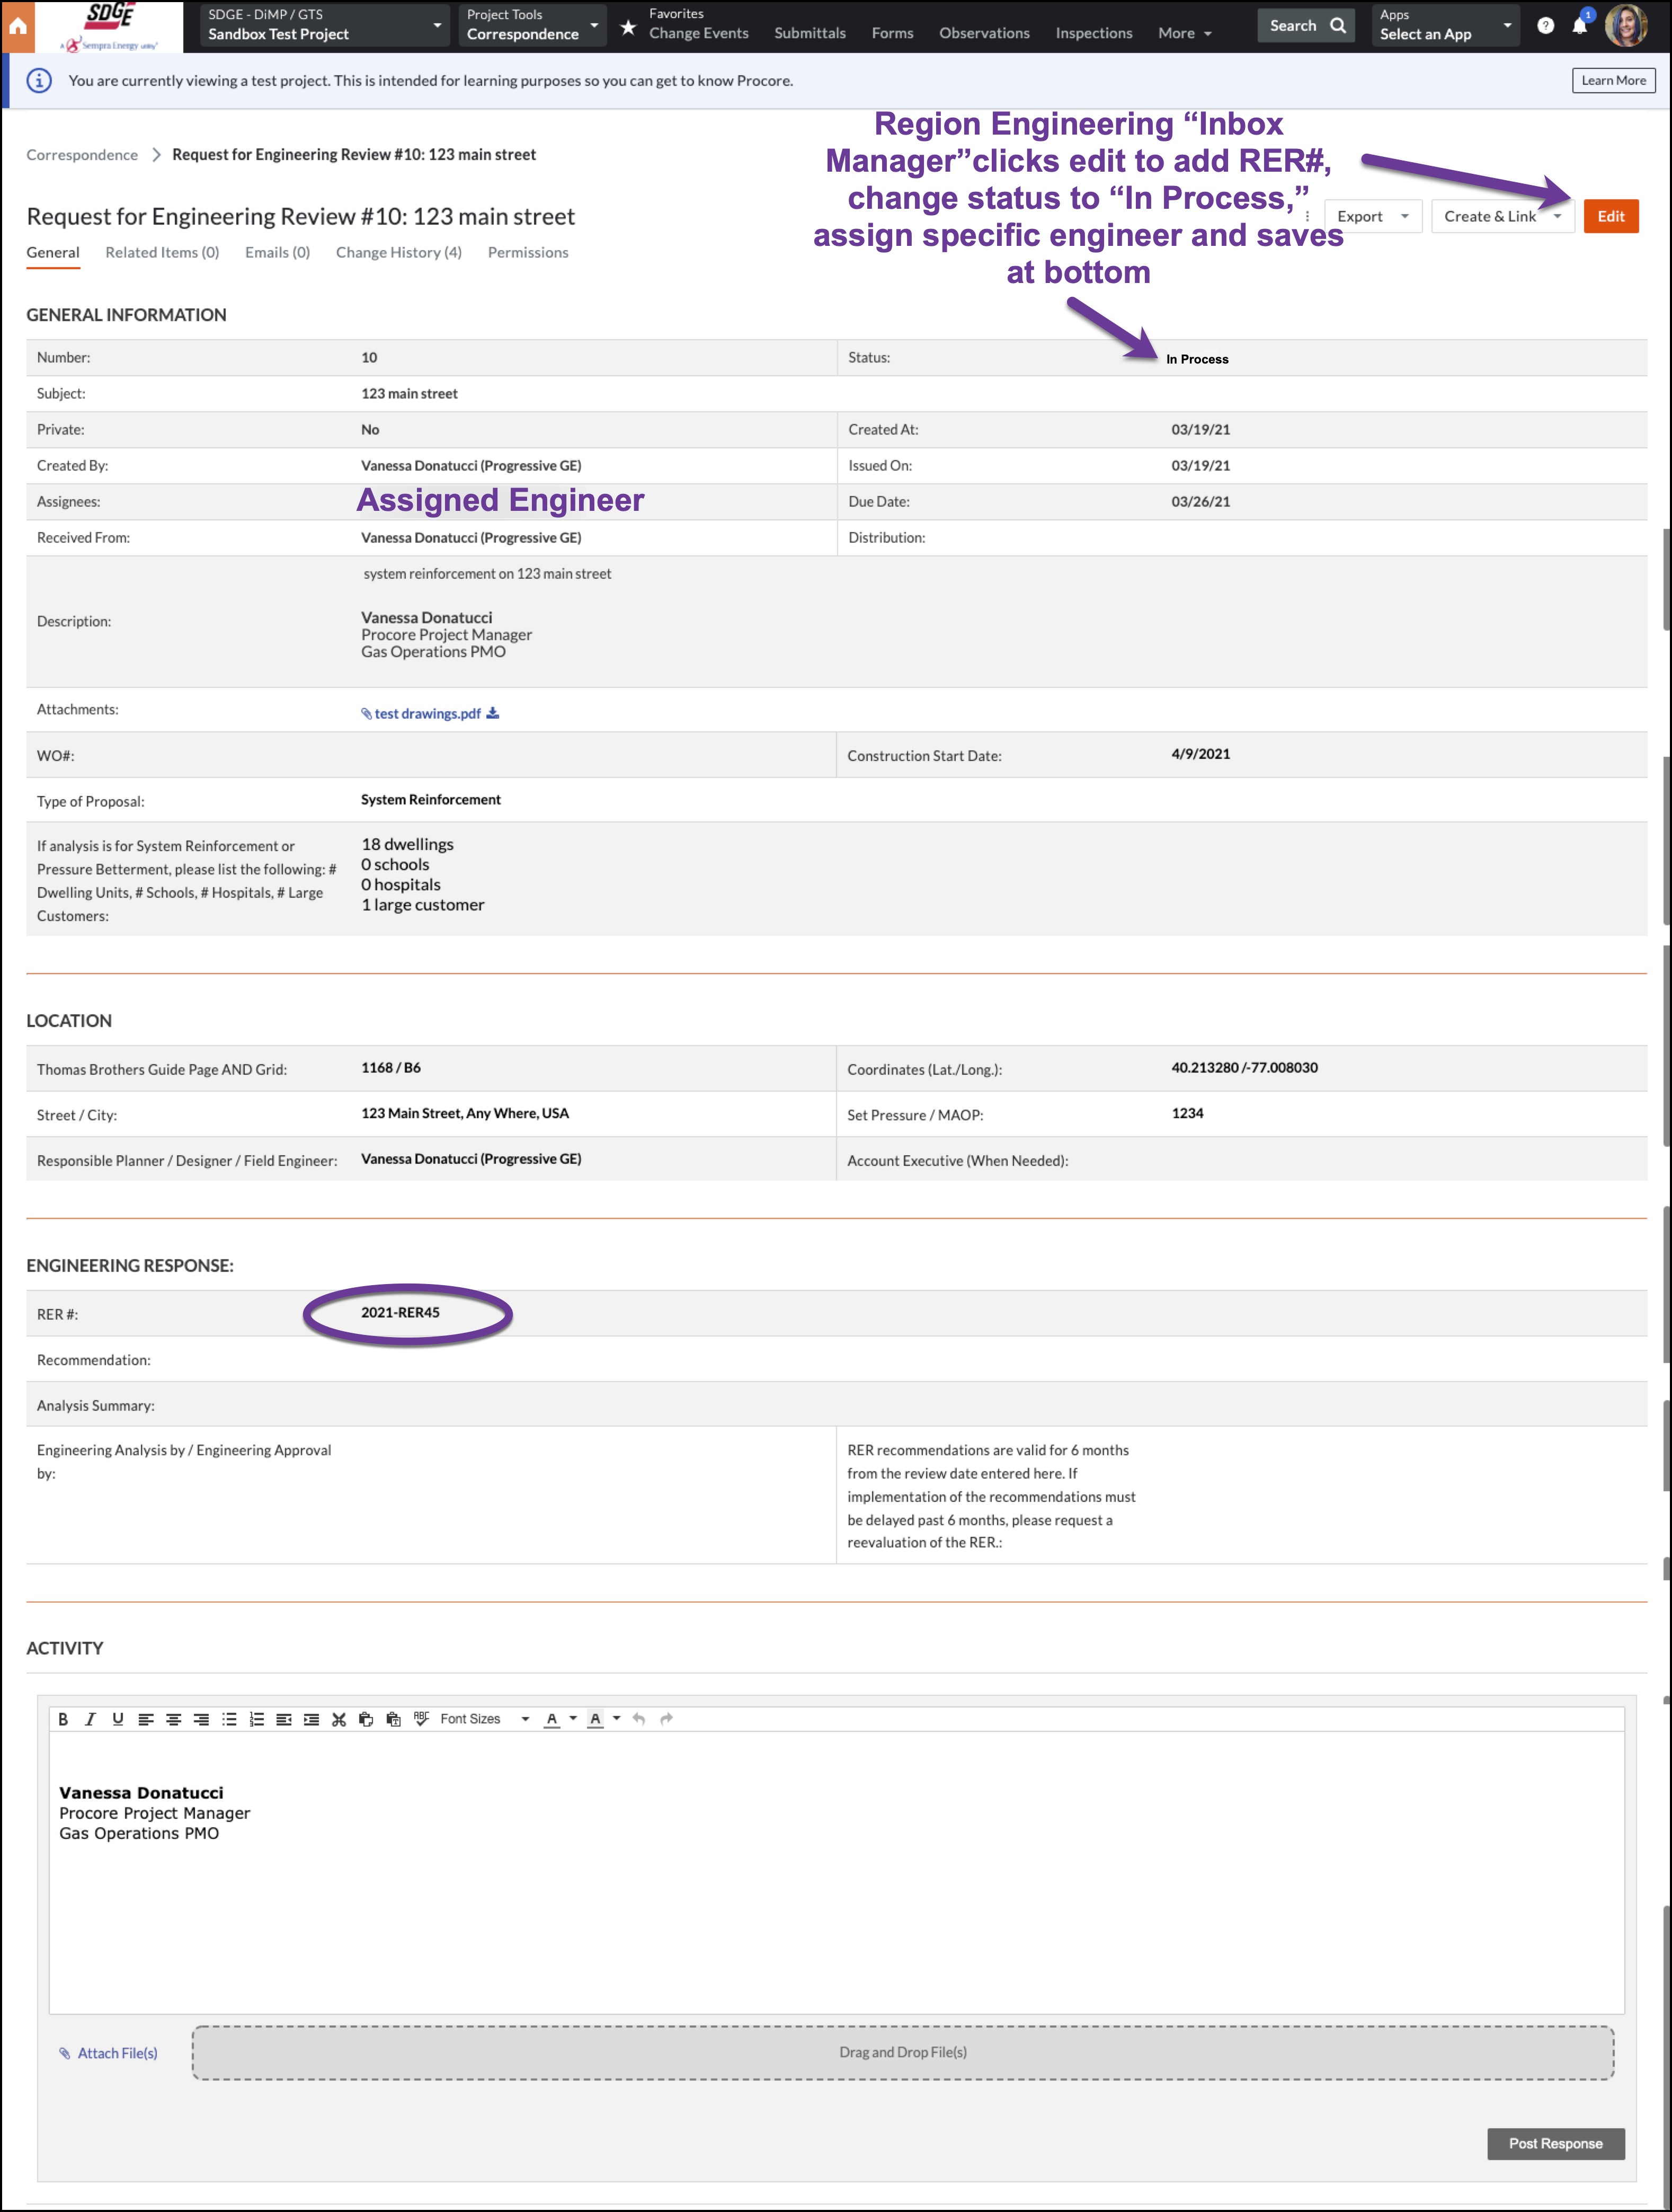Open the Font Sizes dropdown
This screenshot has height=2212, width=1672.
tap(485, 1719)
